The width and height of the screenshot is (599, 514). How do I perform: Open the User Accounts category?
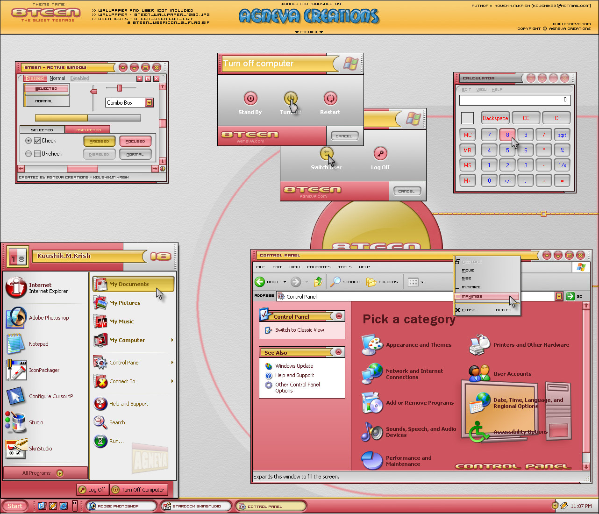500,374
